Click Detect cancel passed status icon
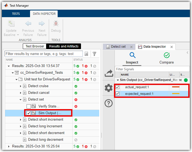Screen dimensions: 192x152 click(x=76, y=93)
